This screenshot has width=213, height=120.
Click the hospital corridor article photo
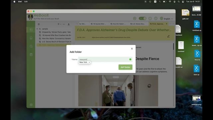click(118, 91)
